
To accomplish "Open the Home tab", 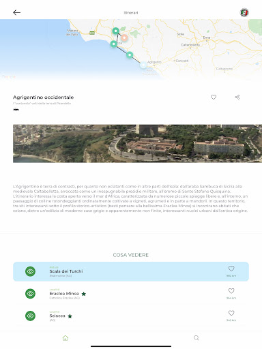I will 65,338.
